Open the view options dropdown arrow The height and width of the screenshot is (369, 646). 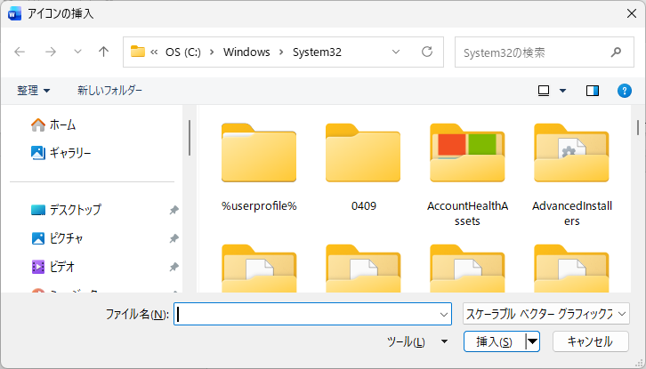coord(562,91)
